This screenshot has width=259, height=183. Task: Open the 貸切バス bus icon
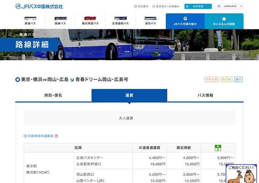[x=150, y=18]
